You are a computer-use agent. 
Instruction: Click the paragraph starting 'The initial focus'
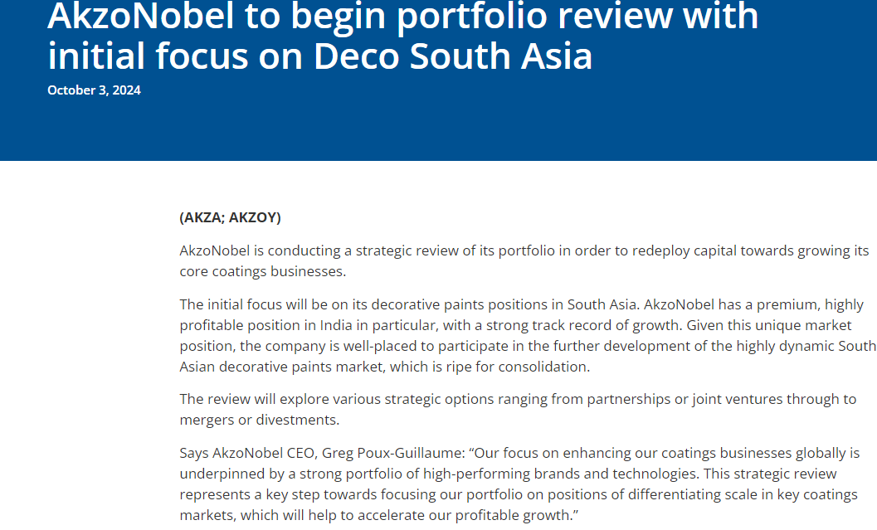point(528,335)
